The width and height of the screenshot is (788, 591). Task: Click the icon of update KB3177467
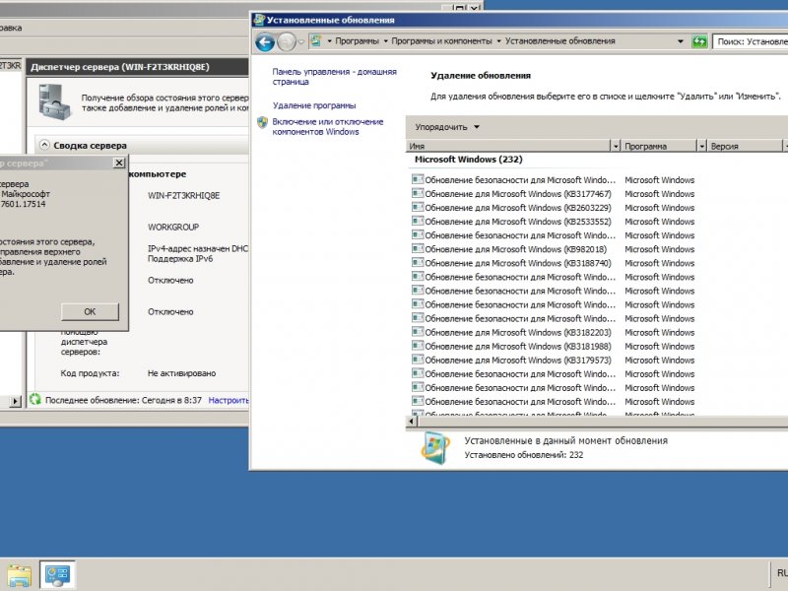(x=417, y=193)
